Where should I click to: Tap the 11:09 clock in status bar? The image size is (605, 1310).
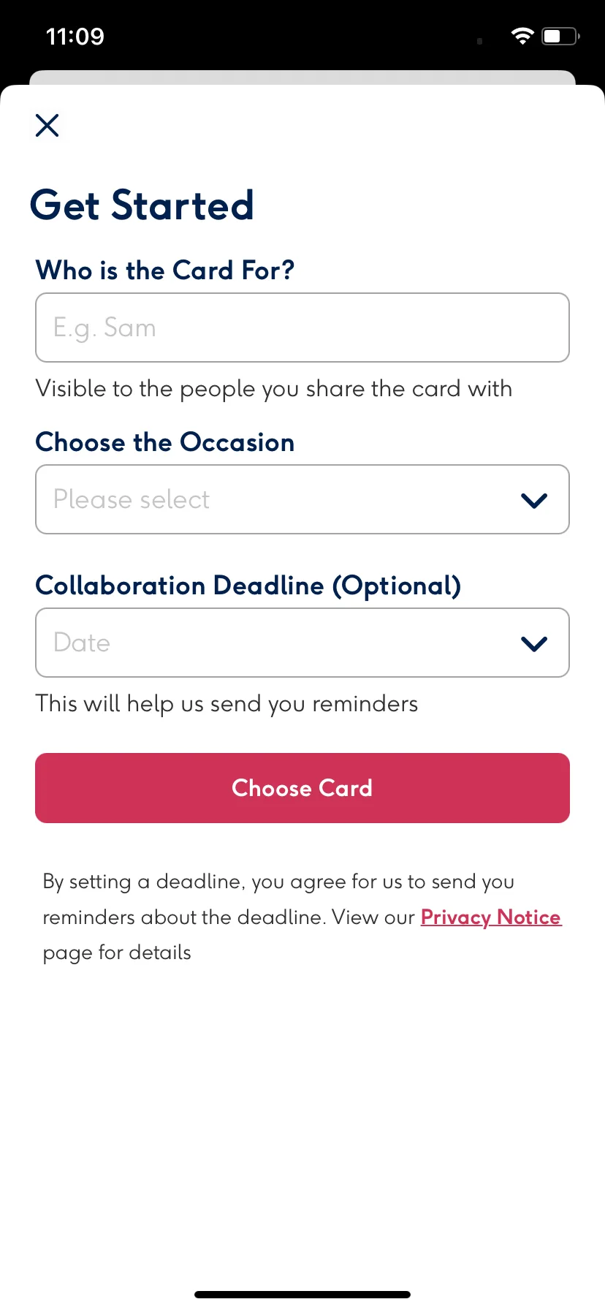coord(75,37)
